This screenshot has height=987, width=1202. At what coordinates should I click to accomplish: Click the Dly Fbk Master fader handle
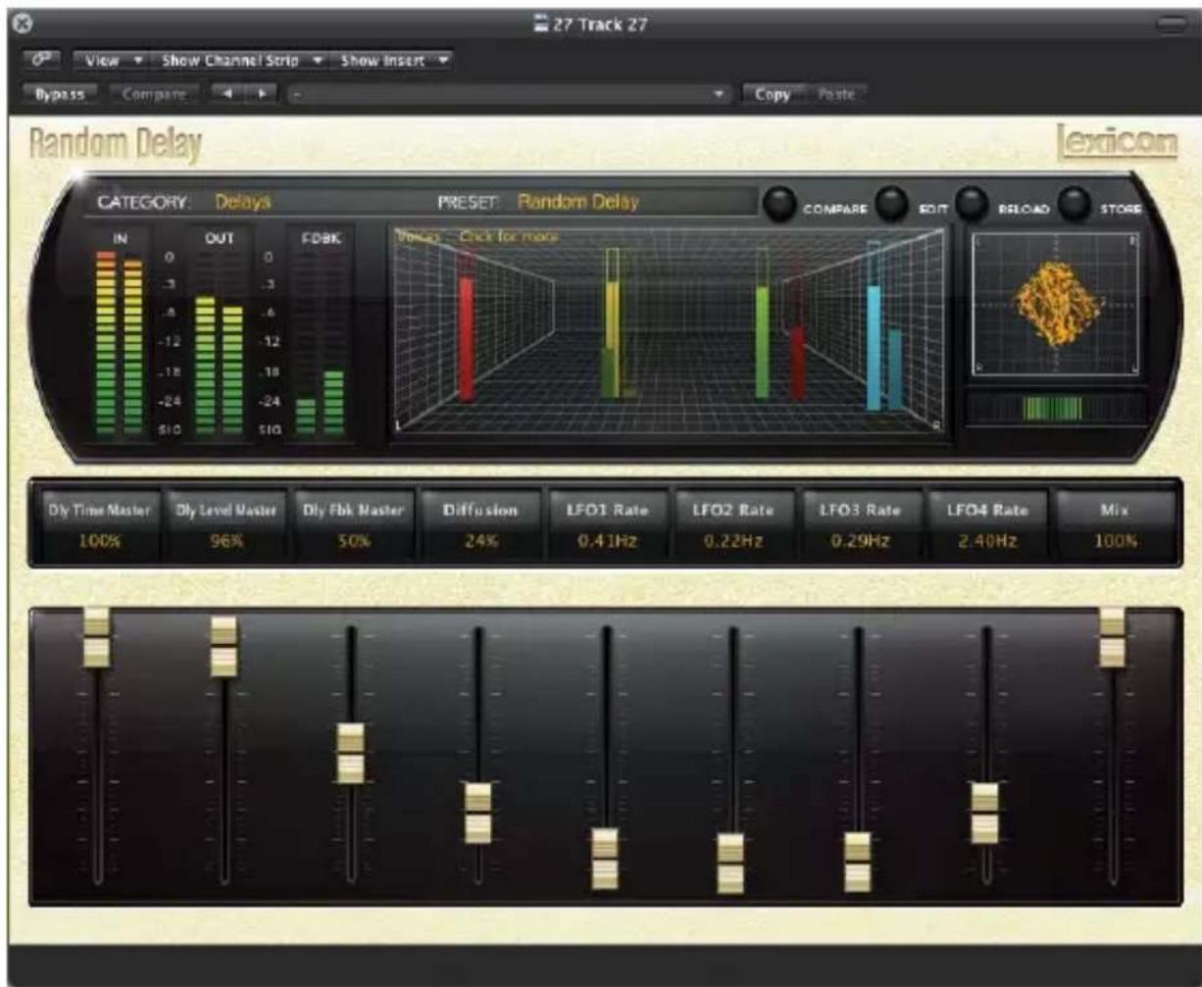click(351, 753)
